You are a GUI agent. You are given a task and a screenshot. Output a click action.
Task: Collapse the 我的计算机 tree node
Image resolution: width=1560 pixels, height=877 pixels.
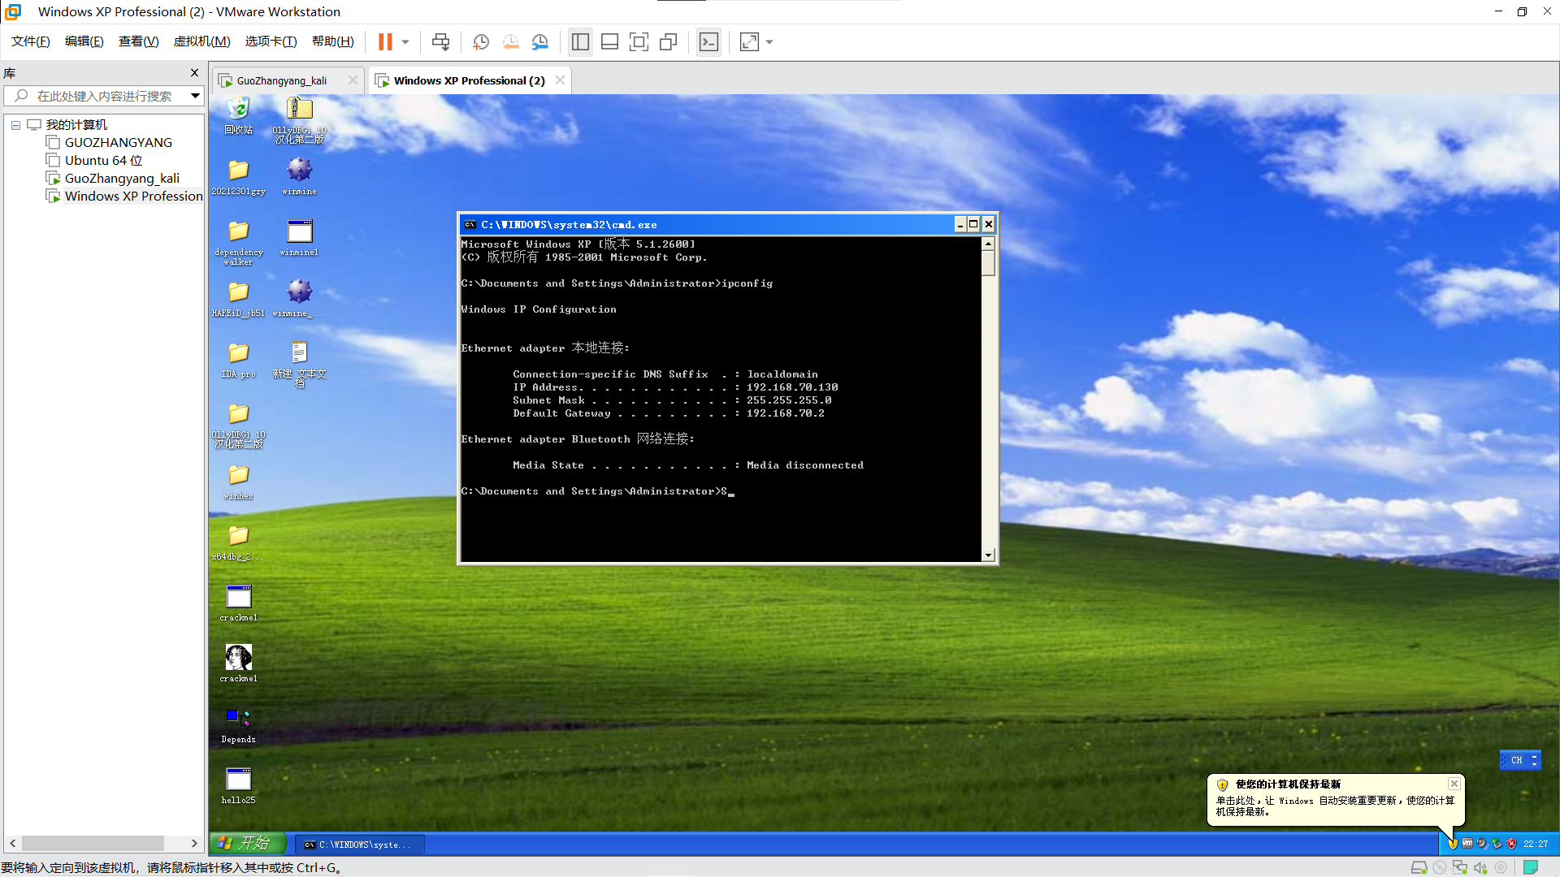point(15,125)
